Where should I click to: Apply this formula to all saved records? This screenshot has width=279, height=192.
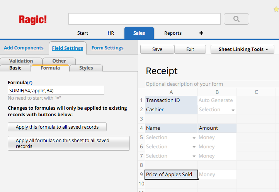tap(57, 127)
